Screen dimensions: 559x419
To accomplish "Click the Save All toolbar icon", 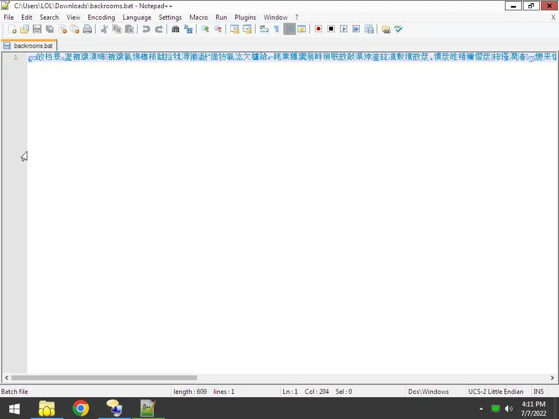I will point(50,29).
